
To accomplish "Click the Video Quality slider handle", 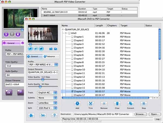I will (x=43, y=80).
